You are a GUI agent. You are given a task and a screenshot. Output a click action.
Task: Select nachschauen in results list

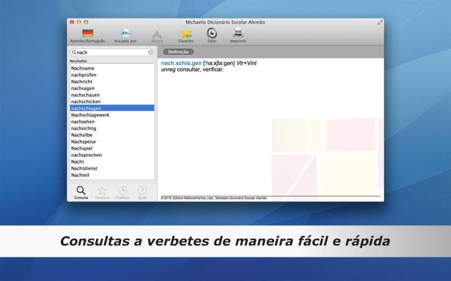[112, 95]
